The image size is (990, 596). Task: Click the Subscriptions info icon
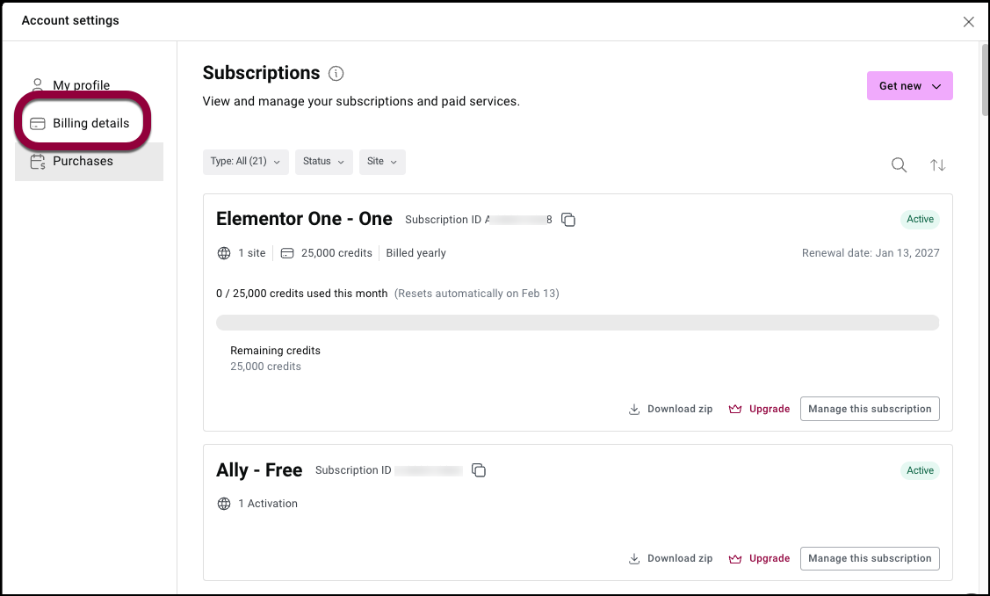[336, 74]
